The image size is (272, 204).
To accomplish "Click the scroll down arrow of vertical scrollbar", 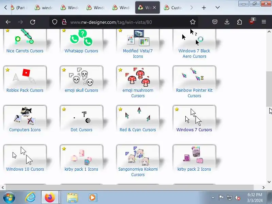I will pyautogui.click(x=269, y=182).
